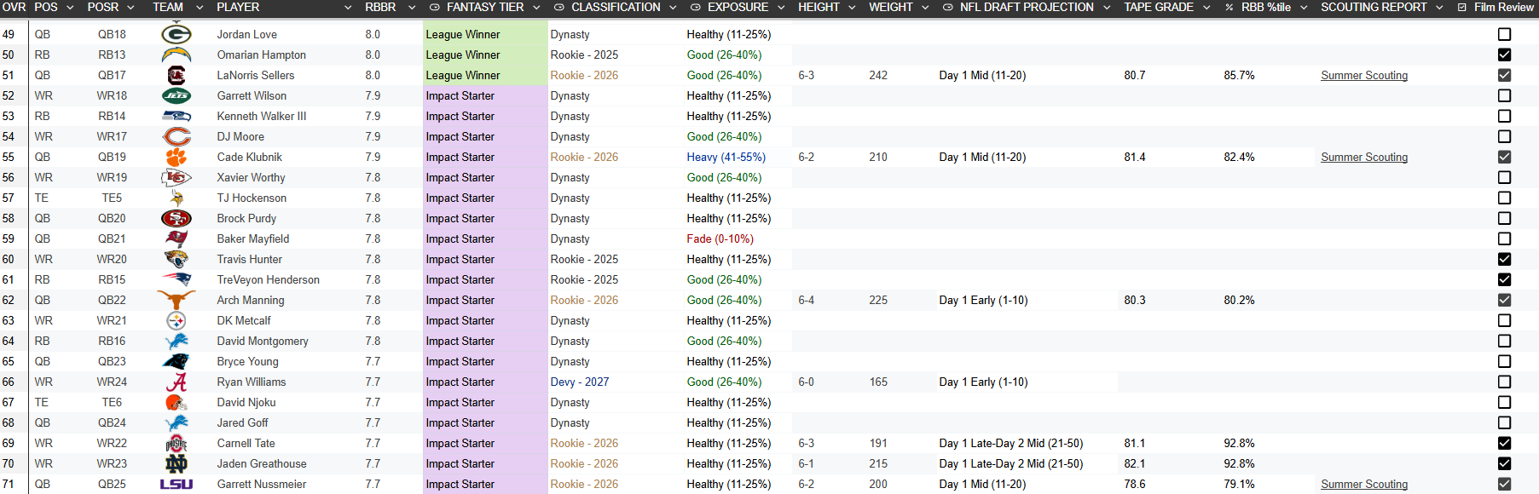
Task: Click the Jaguars logo next to Travis Hunter
Action: [176, 259]
